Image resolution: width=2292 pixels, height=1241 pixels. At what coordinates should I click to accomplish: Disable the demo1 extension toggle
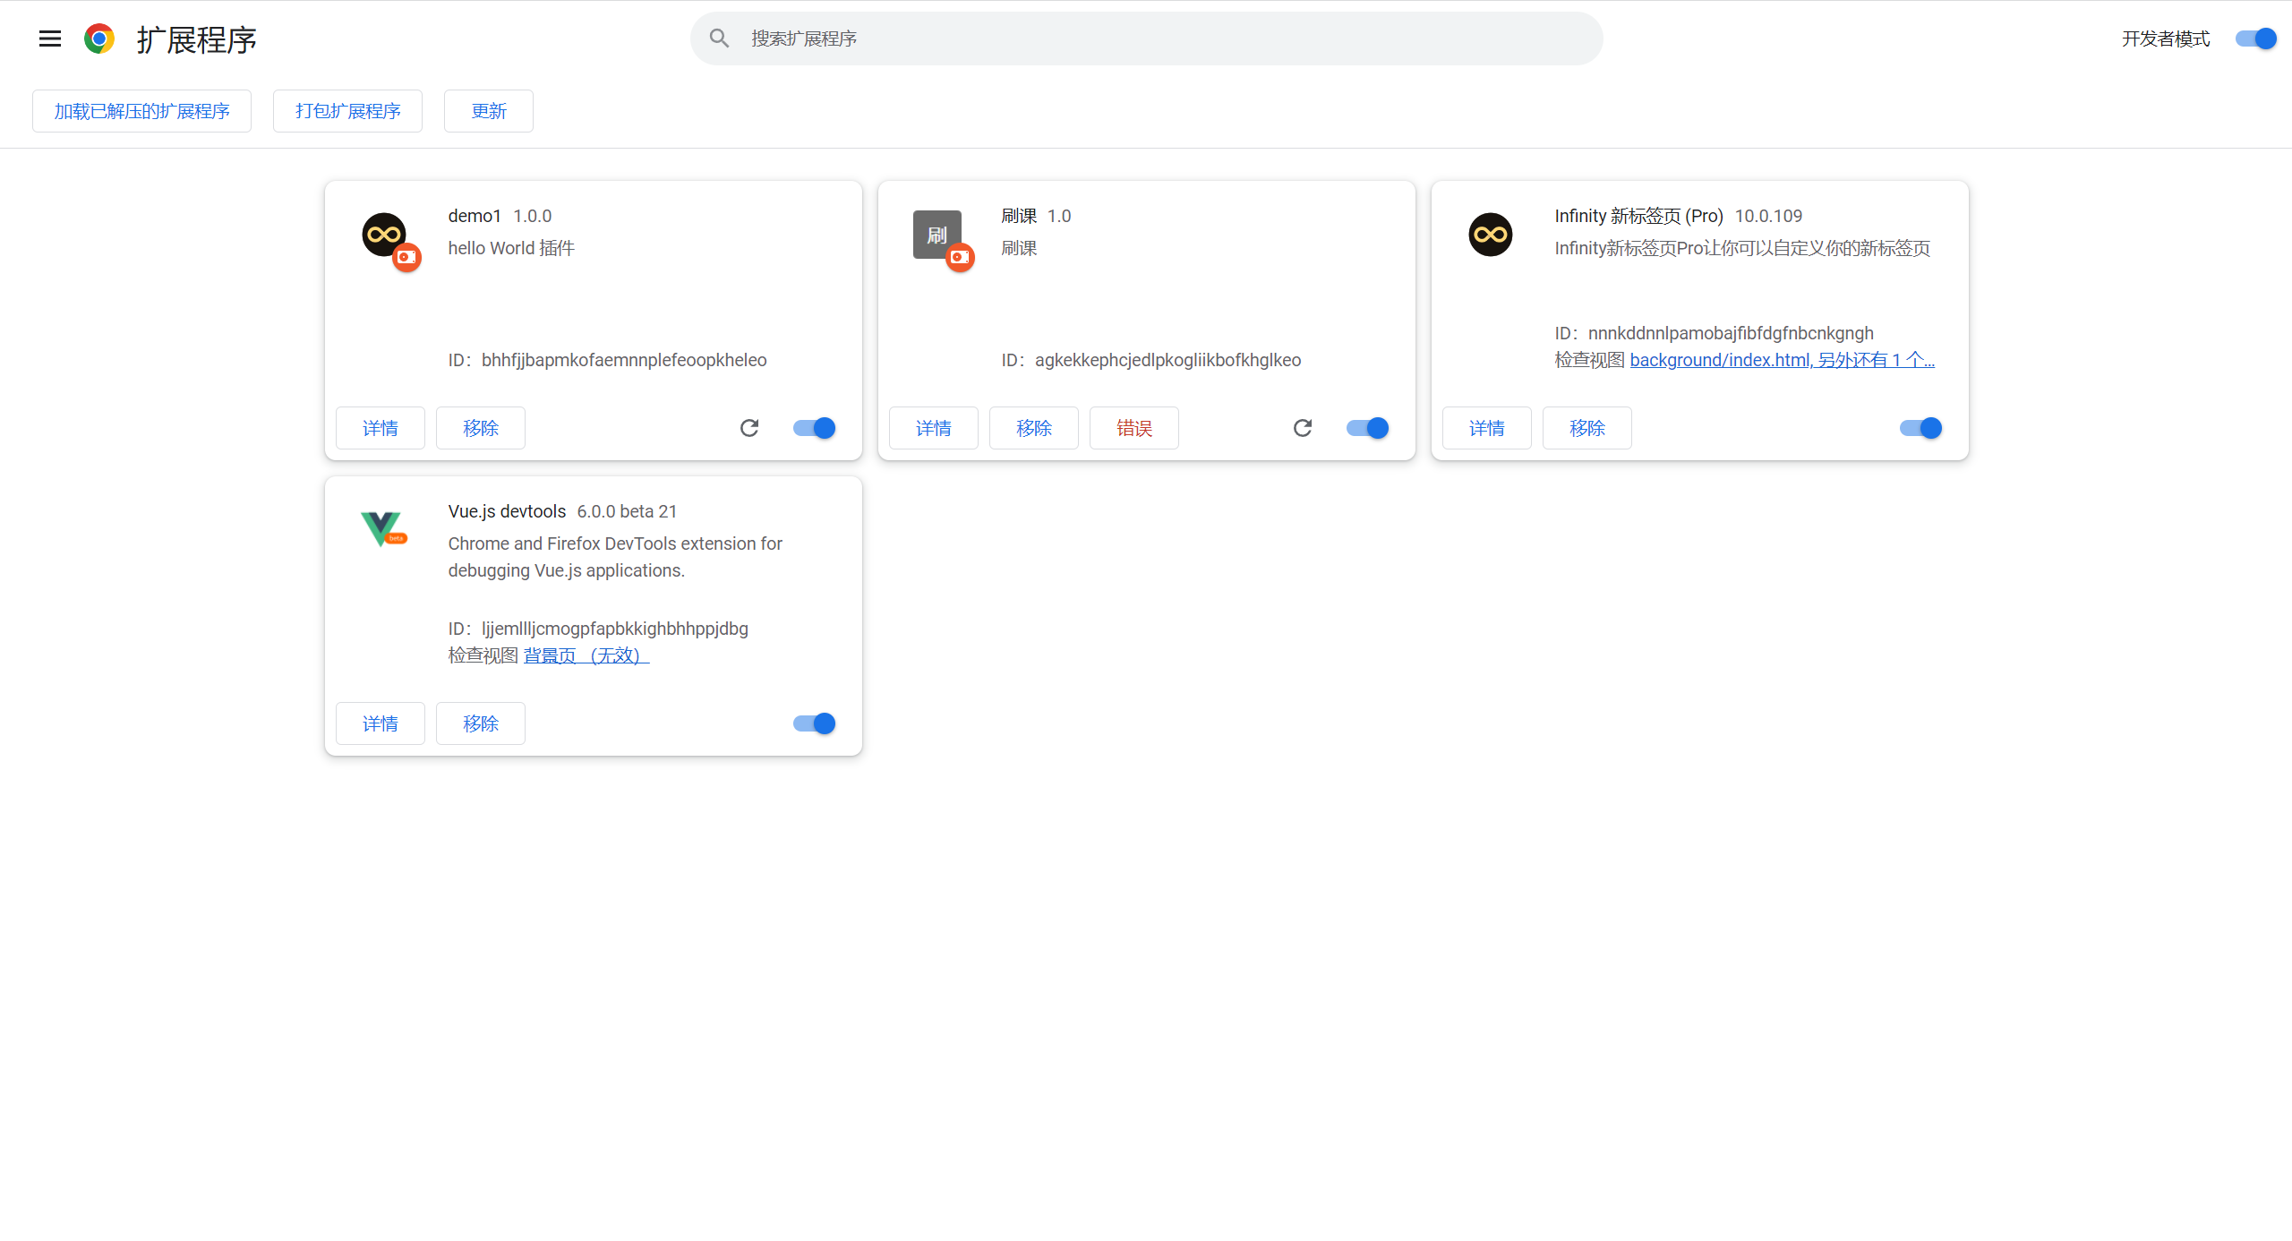(815, 428)
